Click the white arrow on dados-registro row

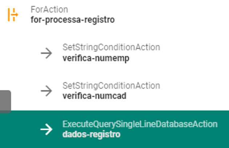pos(46,129)
